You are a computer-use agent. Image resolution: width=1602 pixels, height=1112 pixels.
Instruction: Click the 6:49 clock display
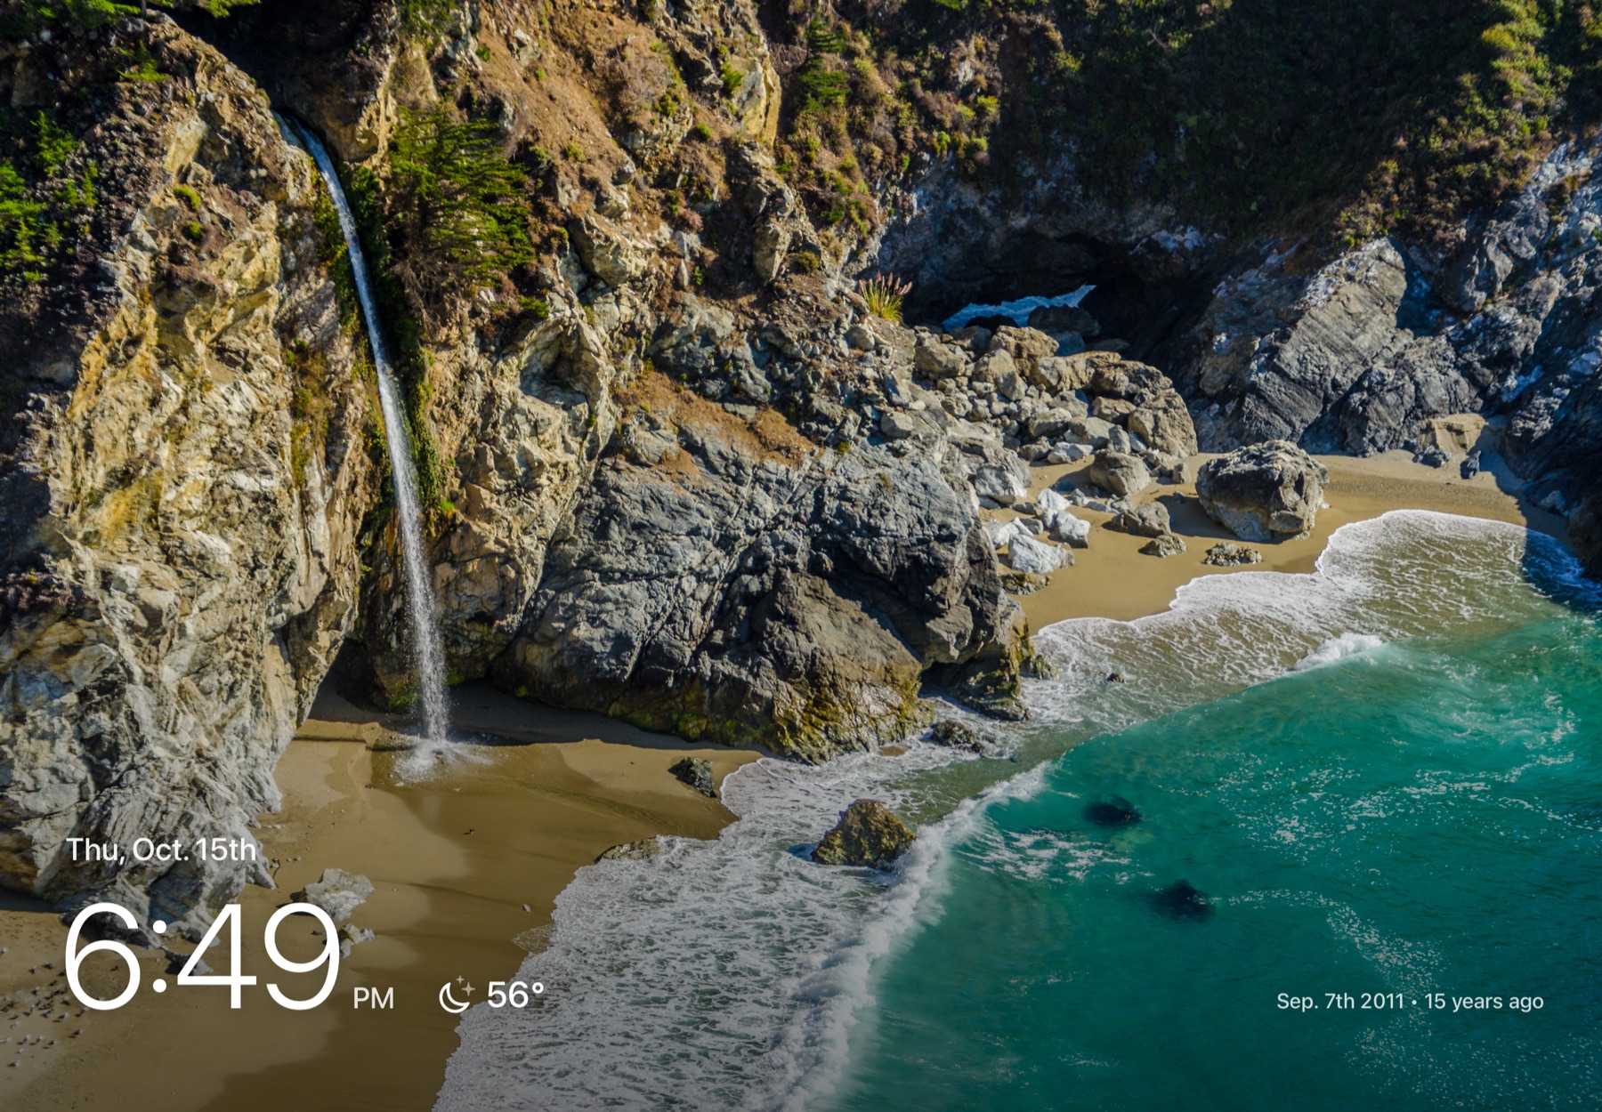[202, 957]
